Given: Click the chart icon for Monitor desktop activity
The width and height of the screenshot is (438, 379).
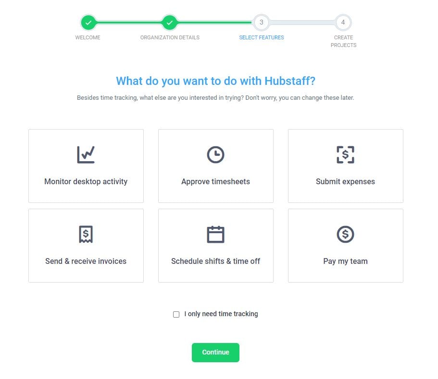Looking at the screenshot, I should tap(86, 154).
